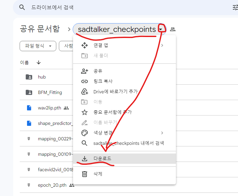Viewport: 238px width, 196px height.
Task: Click the download arrow icon
Action: click(85, 158)
